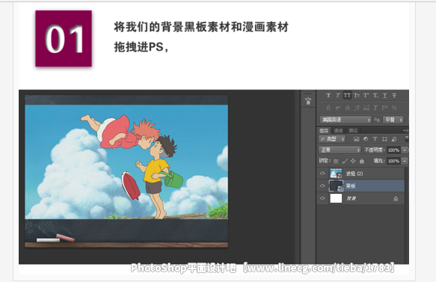Filter layers by adjustment layers

366,139
